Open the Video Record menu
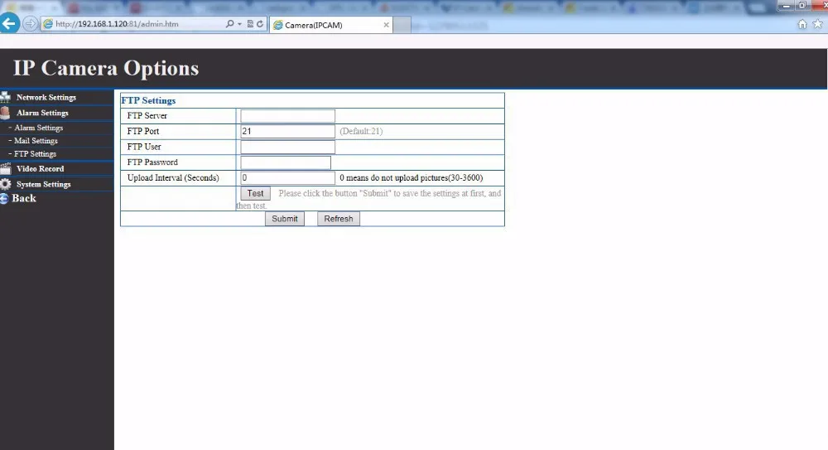The image size is (828, 450). (40, 169)
